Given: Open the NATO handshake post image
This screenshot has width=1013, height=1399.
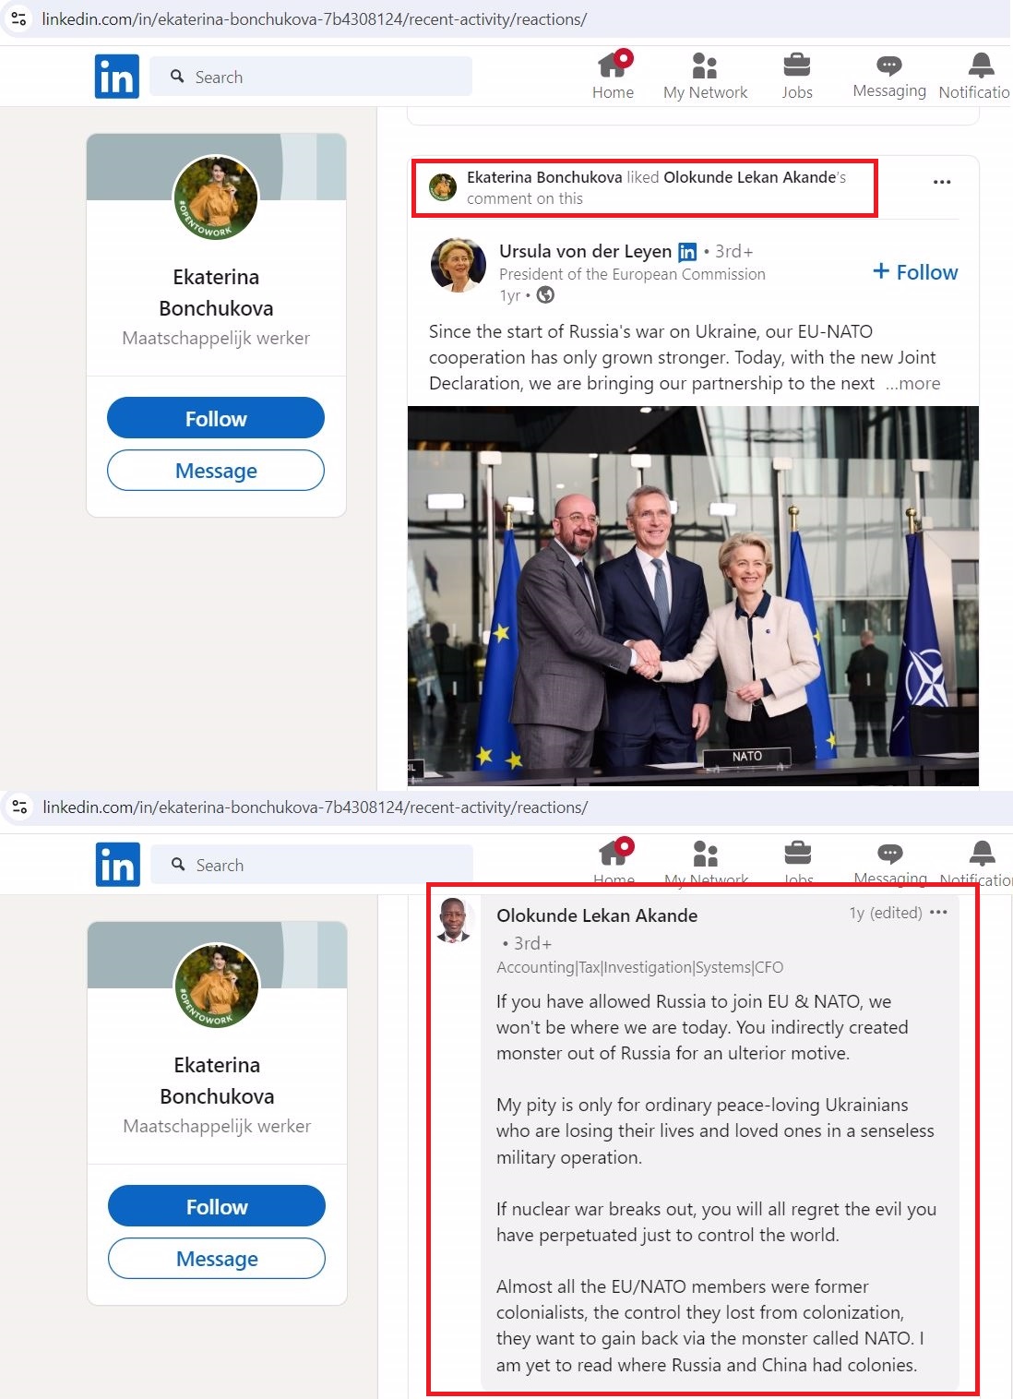Looking at the screenshot, I should click(x=693, y=596).
